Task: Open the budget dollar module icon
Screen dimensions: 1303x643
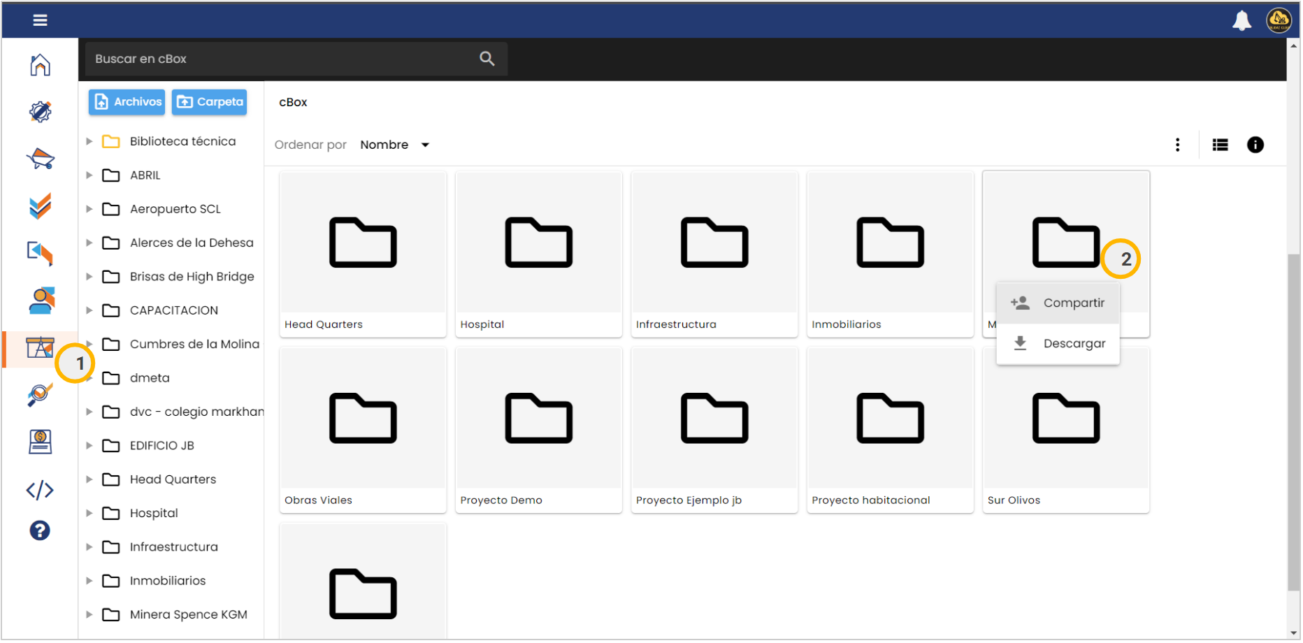Action: click(40, 442)
